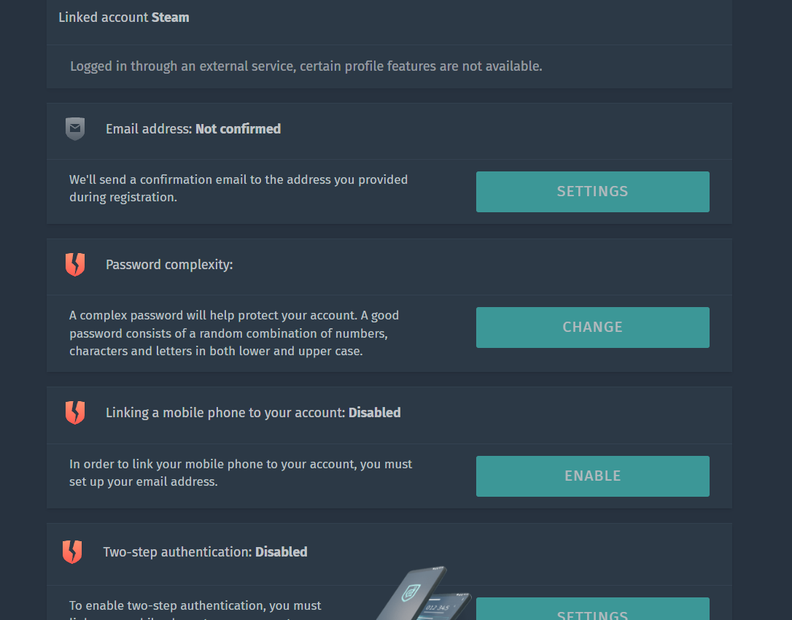The width and height of the screenshot is (792, 620).
Task: Click the red shield beside Two-step authentication
Action: tap(72, 552)
